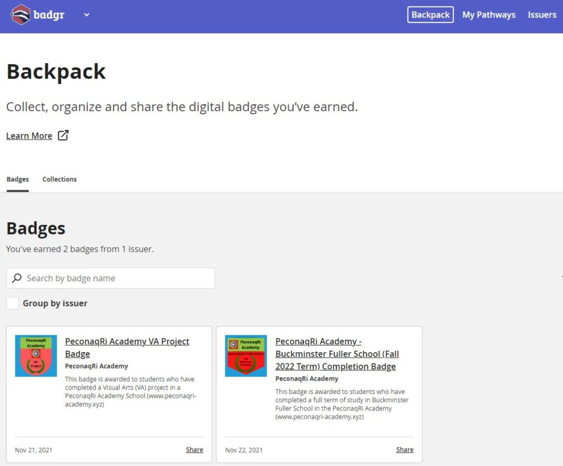The image size is (563, 466).
Task: Open the Buckminster Fuller badge thumbnail image
Action: click(246, 356)
